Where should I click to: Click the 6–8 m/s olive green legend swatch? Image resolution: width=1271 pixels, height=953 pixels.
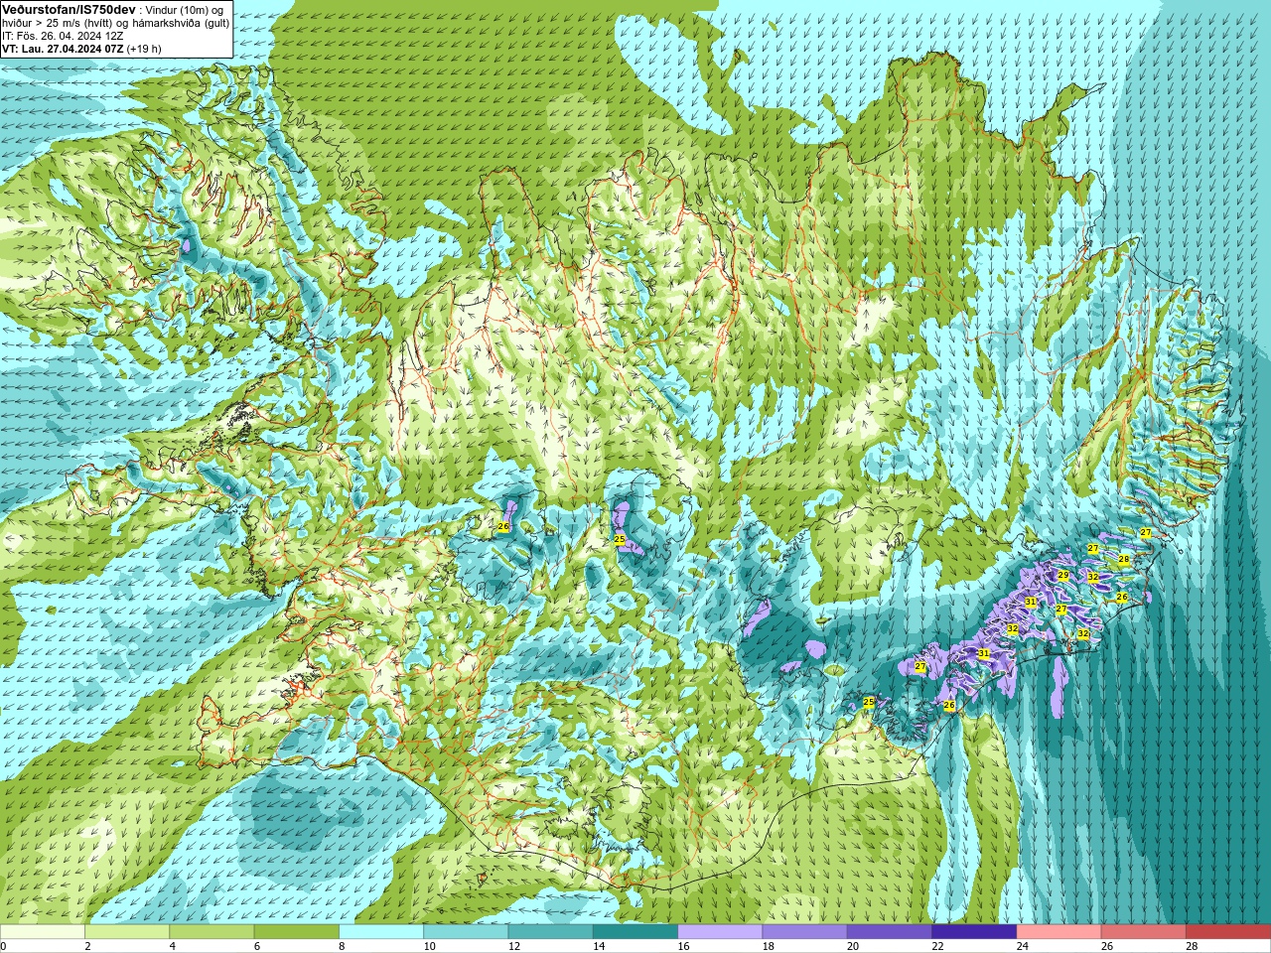point(296,932)
